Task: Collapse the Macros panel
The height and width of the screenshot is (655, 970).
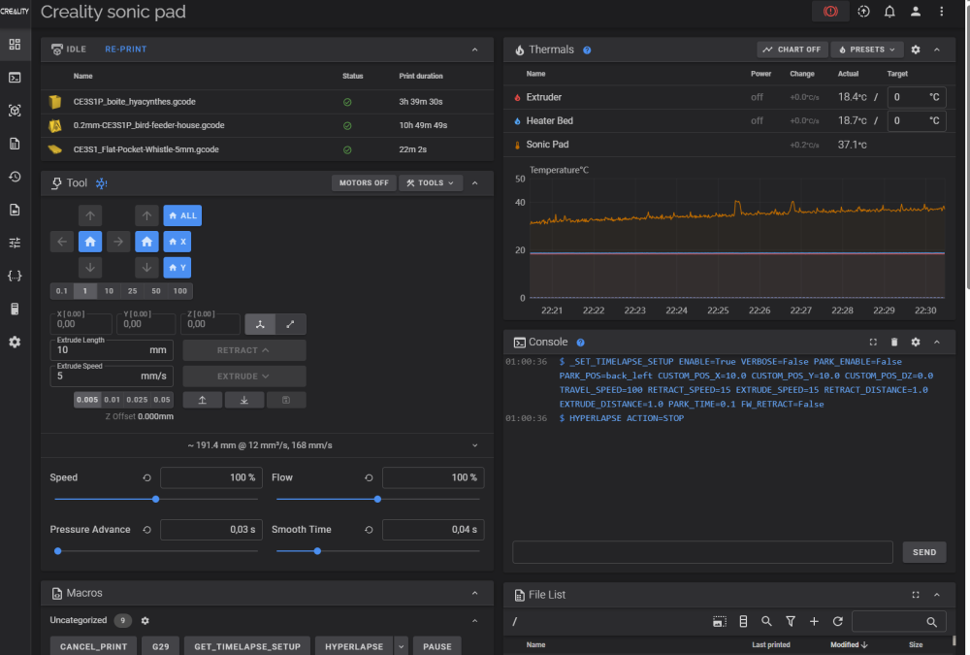Action: (474, 593)
